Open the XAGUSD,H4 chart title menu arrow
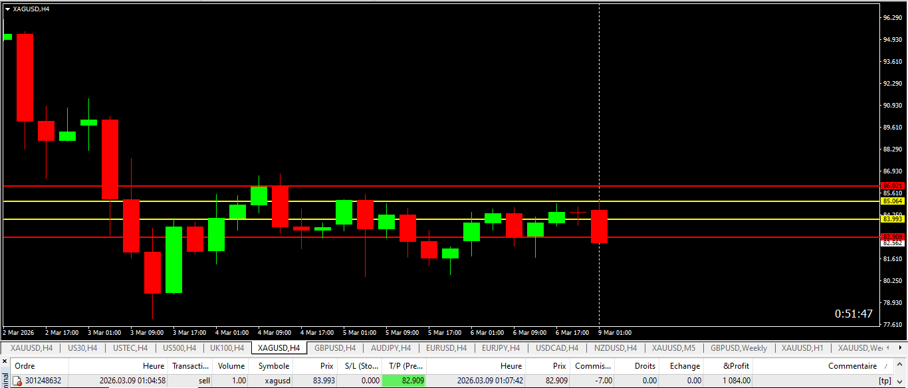The width and height of the screenshot is (908, 388). (7, 9)
